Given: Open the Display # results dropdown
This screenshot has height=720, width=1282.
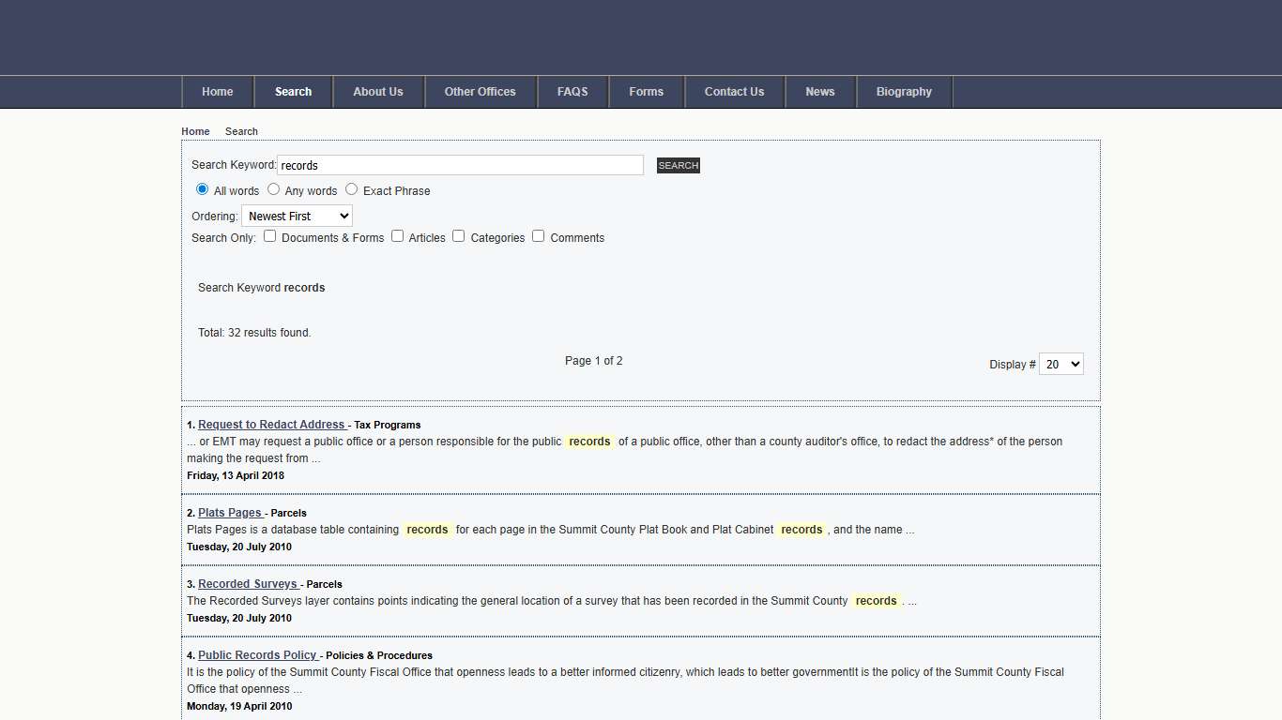Looking at the screenshot, I should [x=1061, y=365].
